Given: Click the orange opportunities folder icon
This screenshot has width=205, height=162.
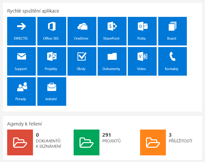Looking at the screenshot, I should [x=153, y=142].
